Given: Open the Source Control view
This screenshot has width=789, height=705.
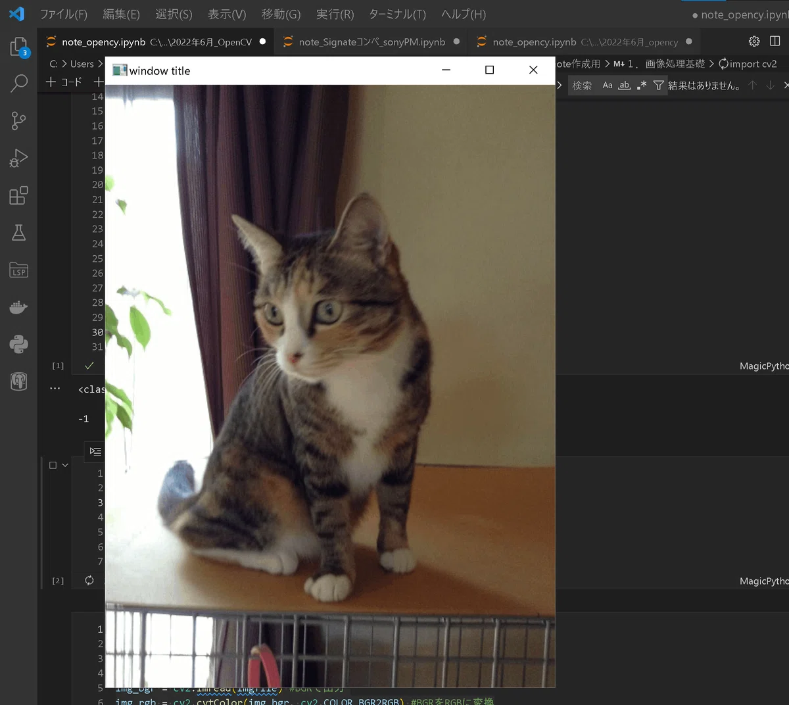Looking at the screenshot, I should 18,120.
